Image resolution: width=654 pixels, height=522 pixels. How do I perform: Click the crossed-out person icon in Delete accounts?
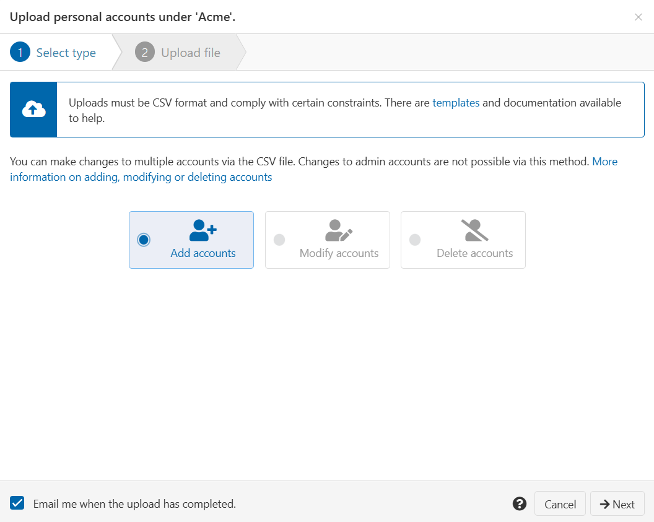click(x=474, y=230)
